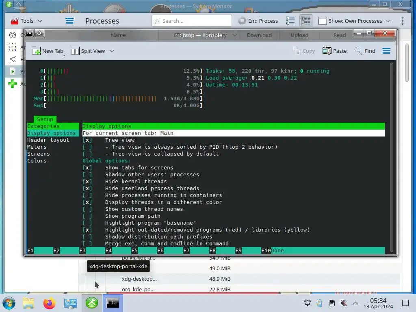Screen dimensions: 416x312
Task: Launch Firefox from the taskbar
Action: click(x=49, y=303)
